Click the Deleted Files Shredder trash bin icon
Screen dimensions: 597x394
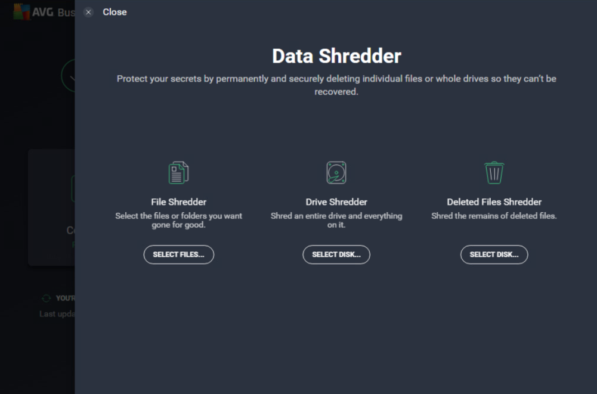494,172
